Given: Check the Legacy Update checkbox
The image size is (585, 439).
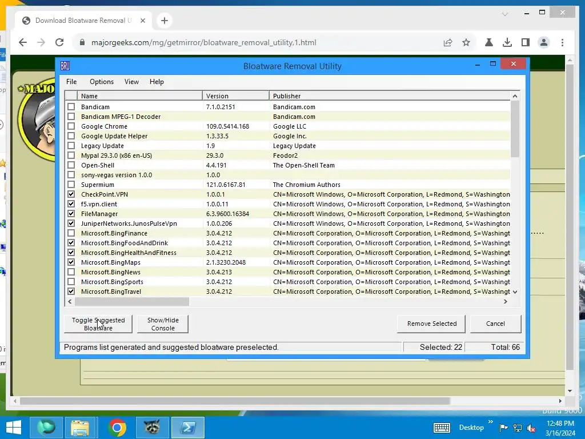Looking at the screenshot, I should point(71,146).
